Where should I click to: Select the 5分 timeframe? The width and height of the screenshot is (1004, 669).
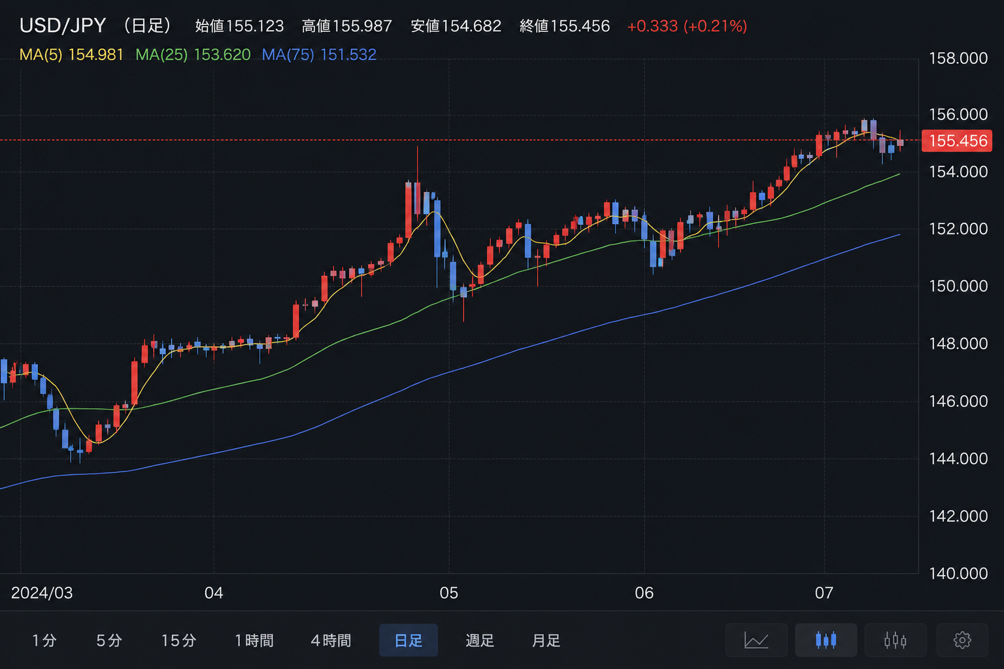pyautogui.click(x=109, y=640)
